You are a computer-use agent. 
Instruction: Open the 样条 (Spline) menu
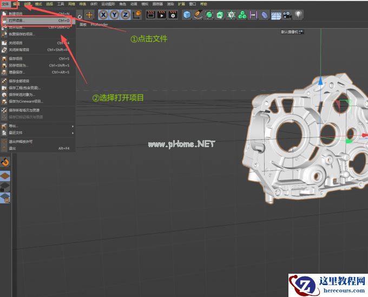point(83,4)
